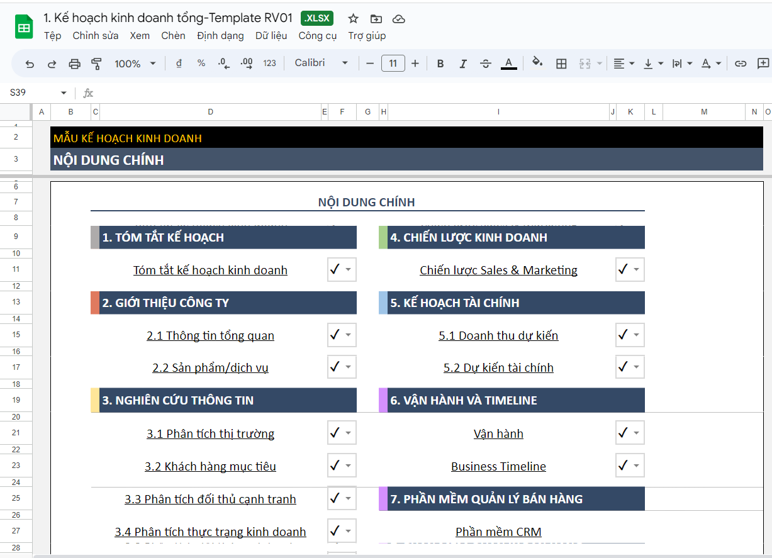Open the Tệp menu
The image size is (772, 558).
[x=53, y=36]
